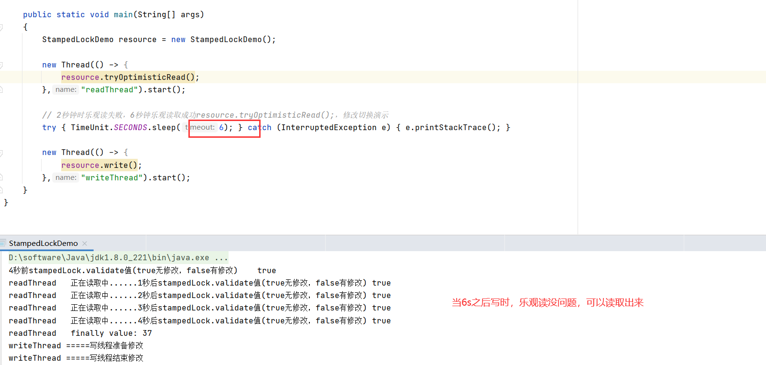Collapse the readThread lambda fold marker
The width and height of the screenshot is (766, 365).
[x=1, y=65]
